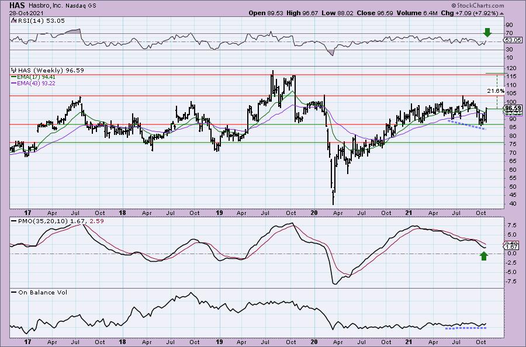Click the -7.5 label on PMO axis

(511, 282)
